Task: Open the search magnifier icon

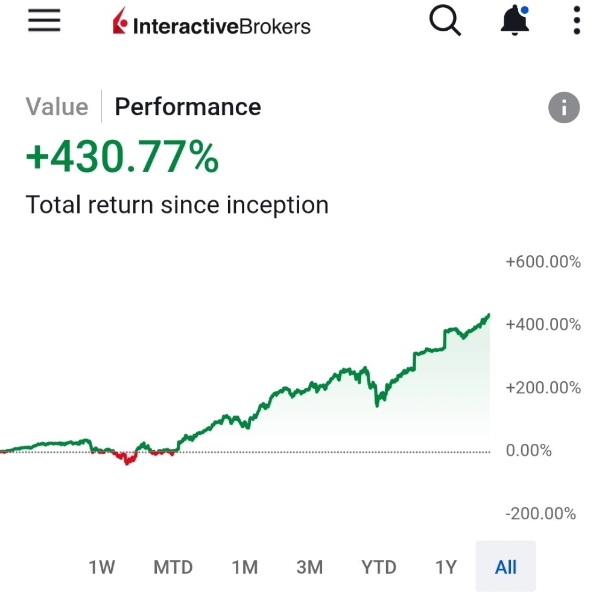Action: coord(445,21)
